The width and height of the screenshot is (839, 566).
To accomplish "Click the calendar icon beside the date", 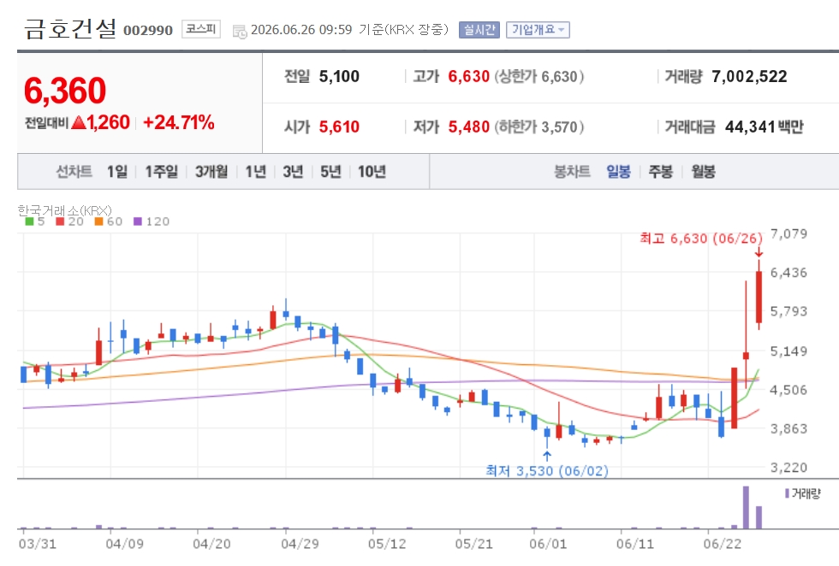I will [240, 31].
